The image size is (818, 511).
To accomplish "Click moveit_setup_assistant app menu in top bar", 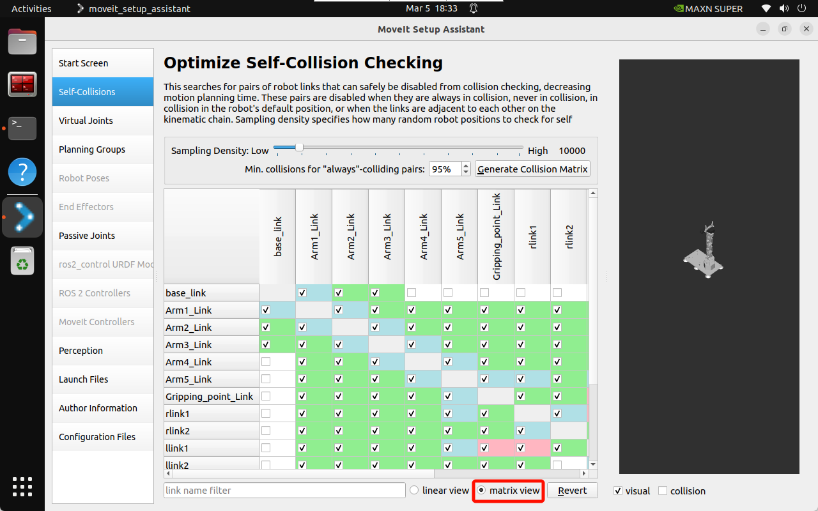I will click(133, 8).
